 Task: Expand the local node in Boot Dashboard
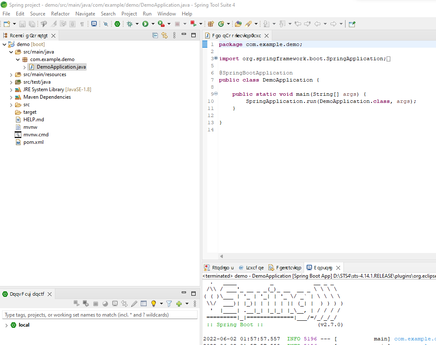[x=6, y=325]
